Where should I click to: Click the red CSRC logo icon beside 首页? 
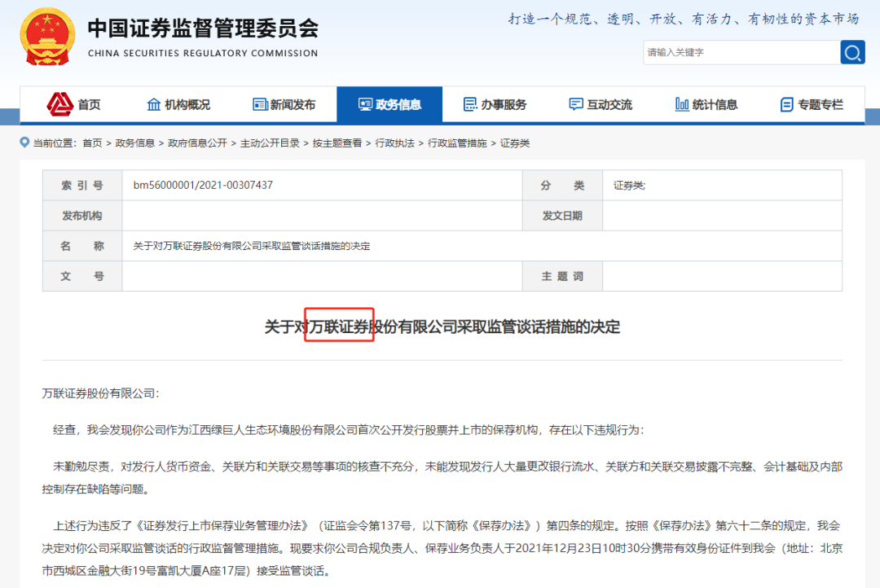point(60,103)
